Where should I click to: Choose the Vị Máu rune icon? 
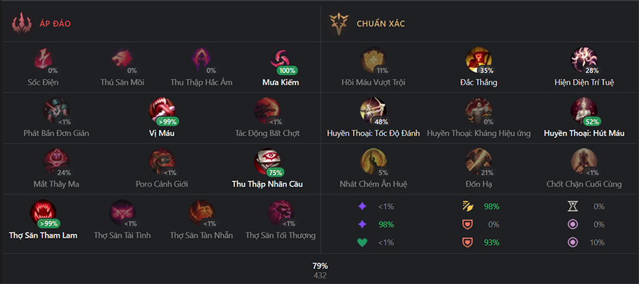(x=162, y=111)
